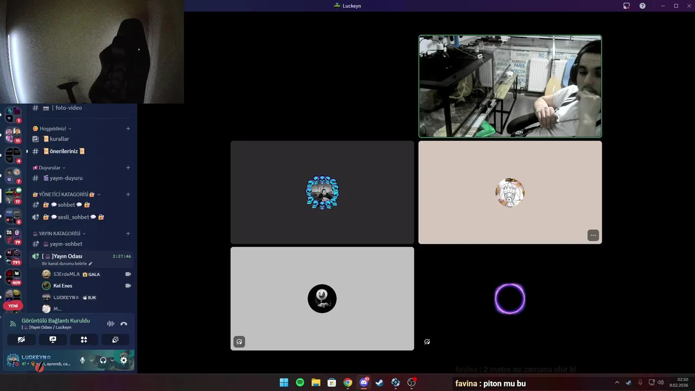The width and height of the screenshot is (695, 391).
Task: Open the server folder with badge 5
Action: pos(13,216)
